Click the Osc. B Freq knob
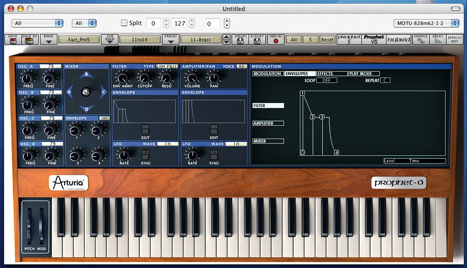The image size is (467, 268). coord(27,105)
